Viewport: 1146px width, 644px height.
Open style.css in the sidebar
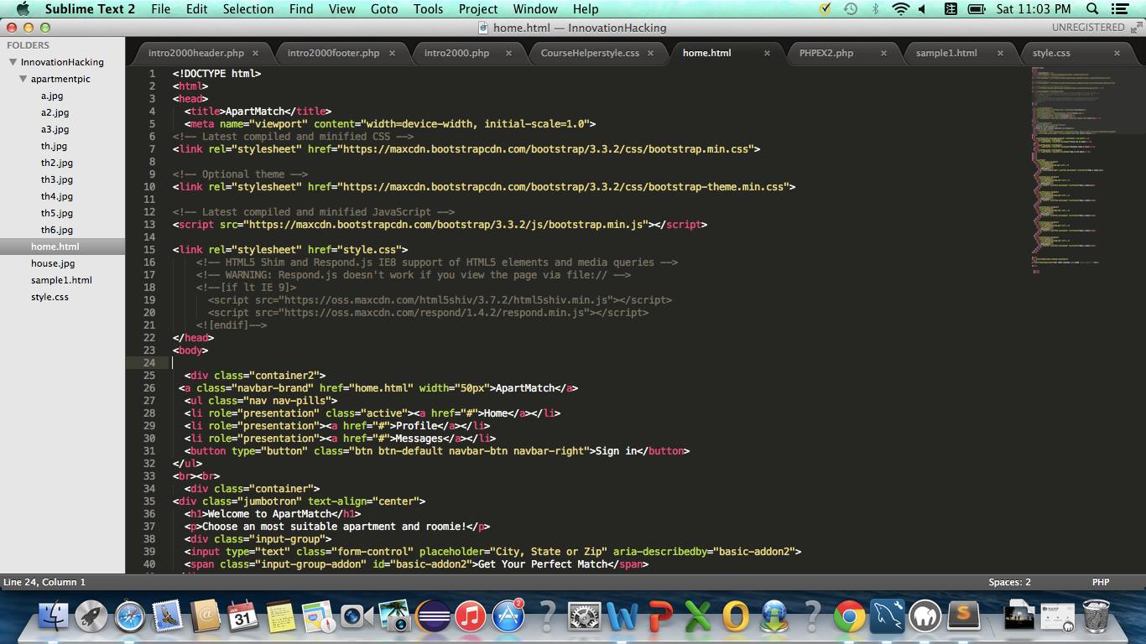[49, 297]
